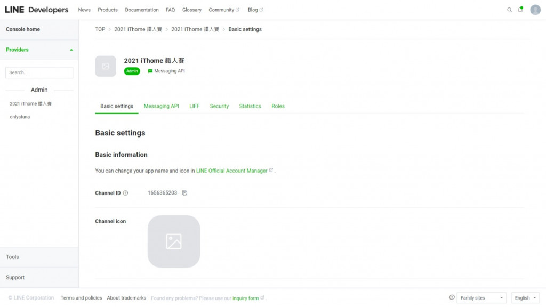Go to TOP in the breadcrumb
Viewport: 546px width, 307px height.
100,29
